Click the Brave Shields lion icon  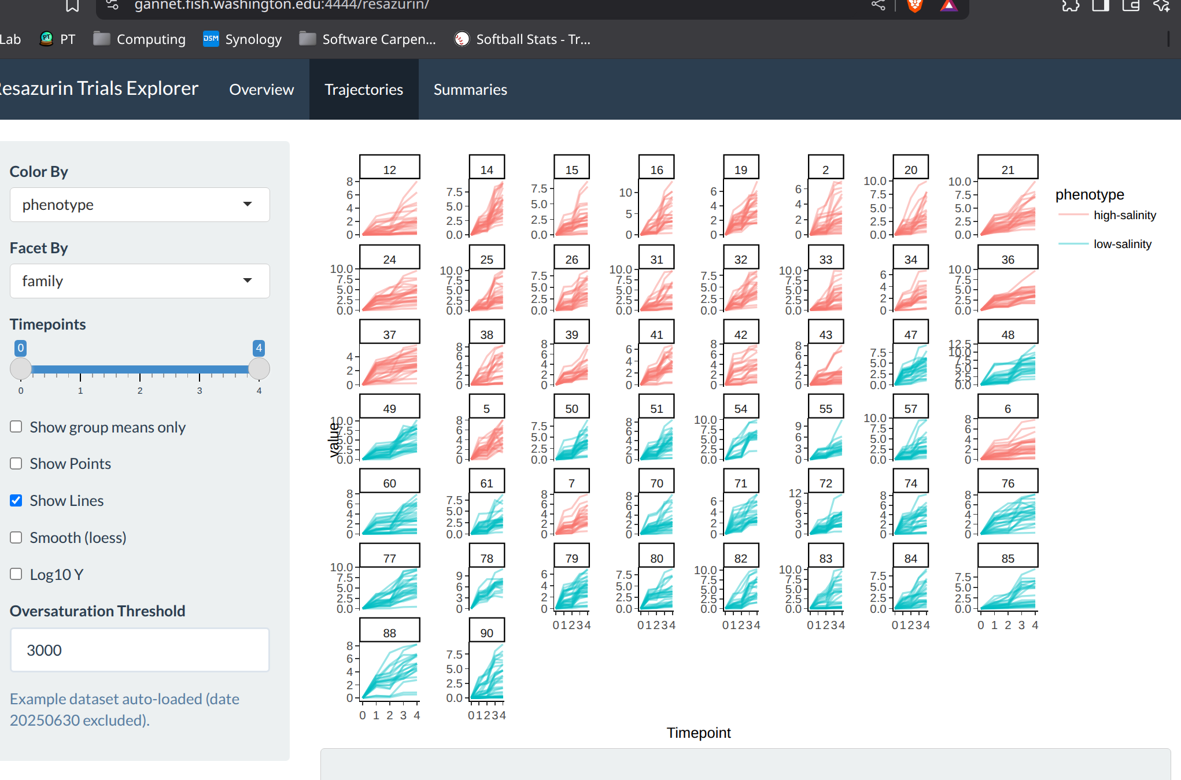(x=914, y=6)
